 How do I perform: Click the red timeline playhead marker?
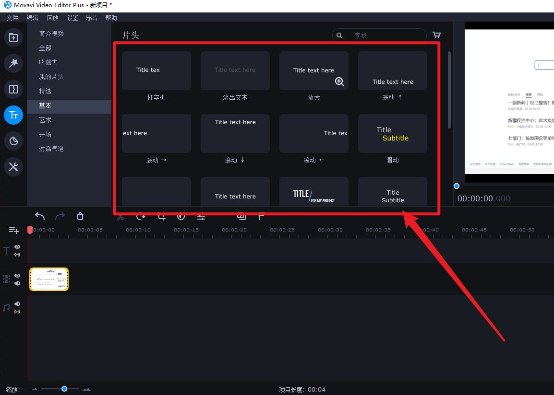tap(30, 230)
